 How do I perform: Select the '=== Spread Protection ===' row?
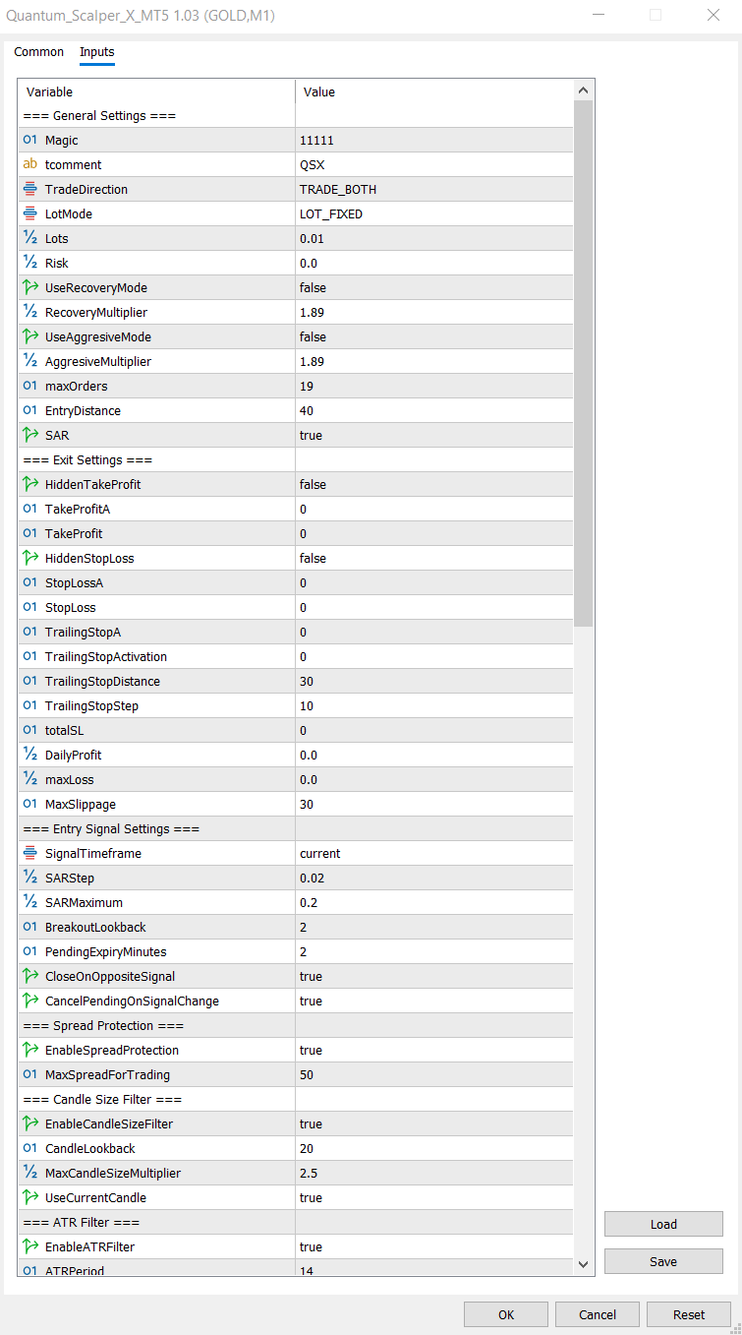point(296,1026)
